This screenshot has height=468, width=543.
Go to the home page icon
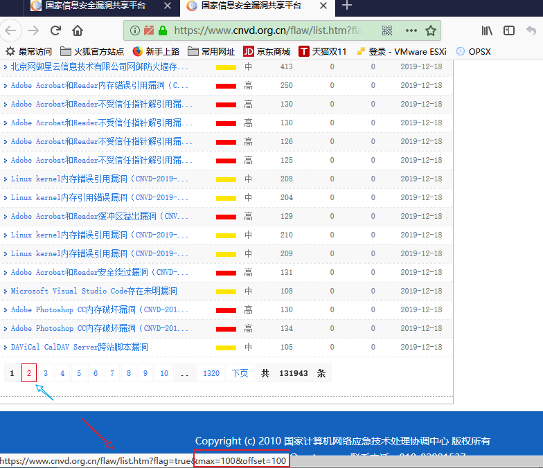pyautogui.click(x=78, y=30)
